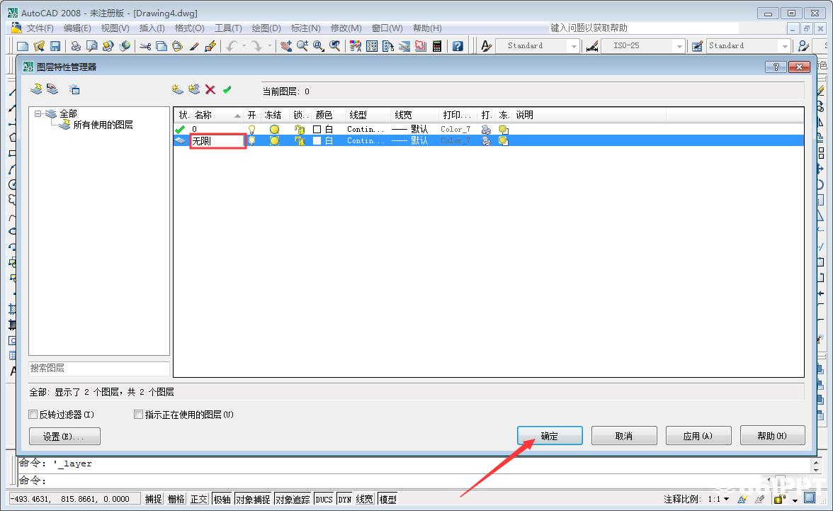Click the Pan realtime hand icon
This screenshot has height=511, width=833.
tap(286, 46)
